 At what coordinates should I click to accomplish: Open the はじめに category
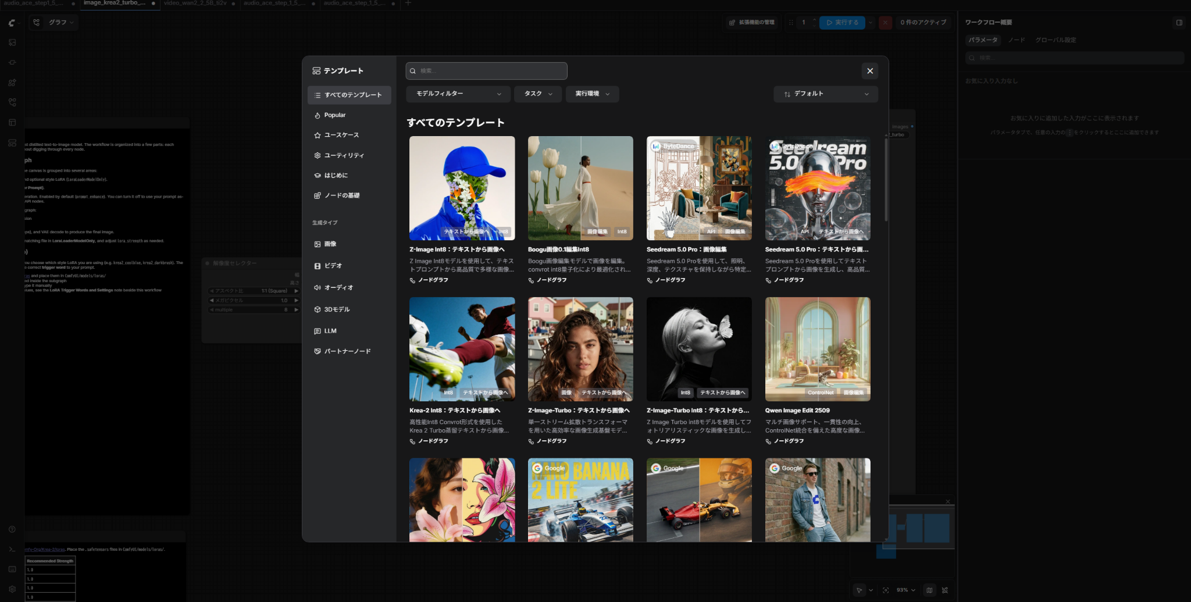[x=349, y=175]
